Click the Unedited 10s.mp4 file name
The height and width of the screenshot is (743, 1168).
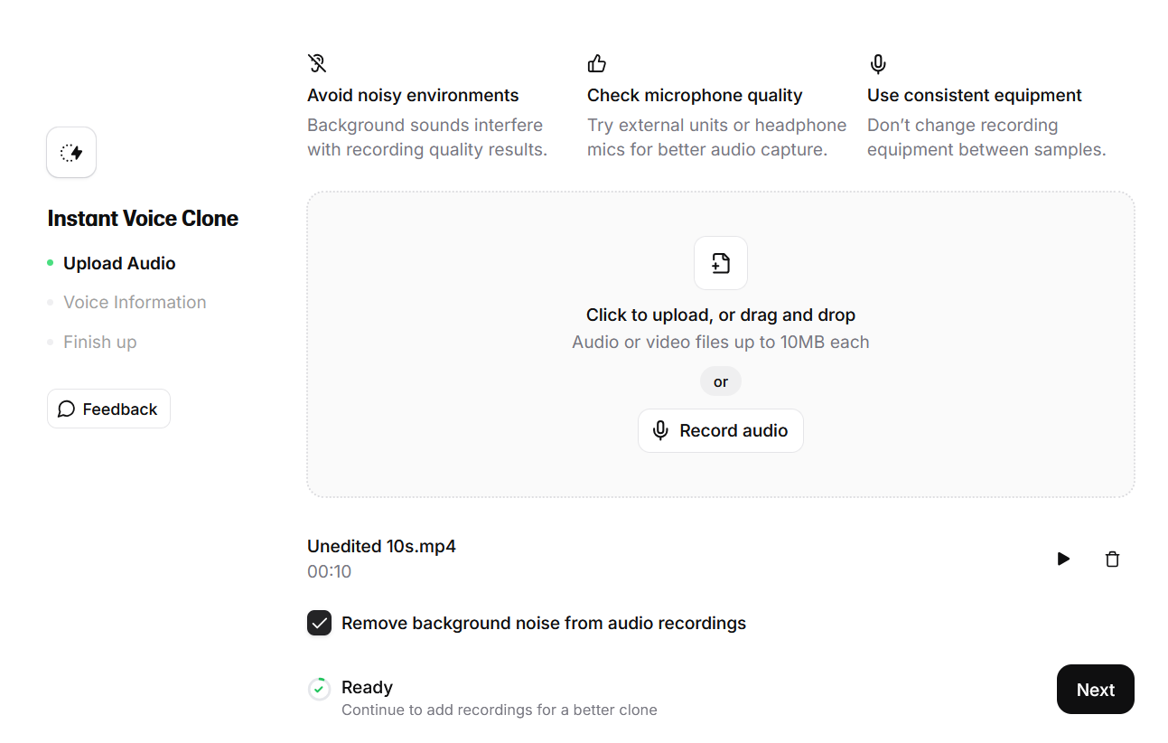[x=381, y=546]
